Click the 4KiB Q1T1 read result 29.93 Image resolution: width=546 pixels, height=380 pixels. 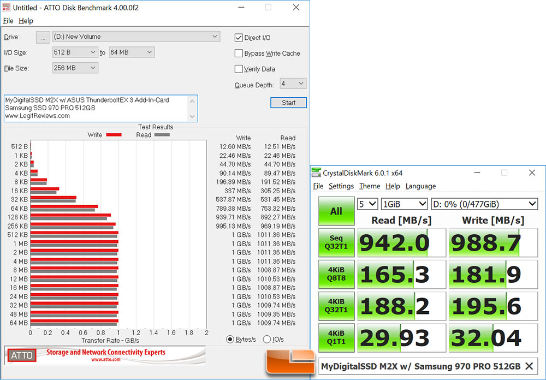[401, 338]
